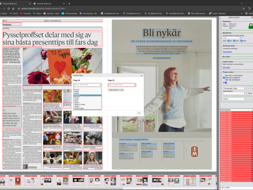The height and width of the screenshot is (190, 253).
Task: Toggle the Show labels checkbox
Action: pyautogui.click(x=241, y=41)
